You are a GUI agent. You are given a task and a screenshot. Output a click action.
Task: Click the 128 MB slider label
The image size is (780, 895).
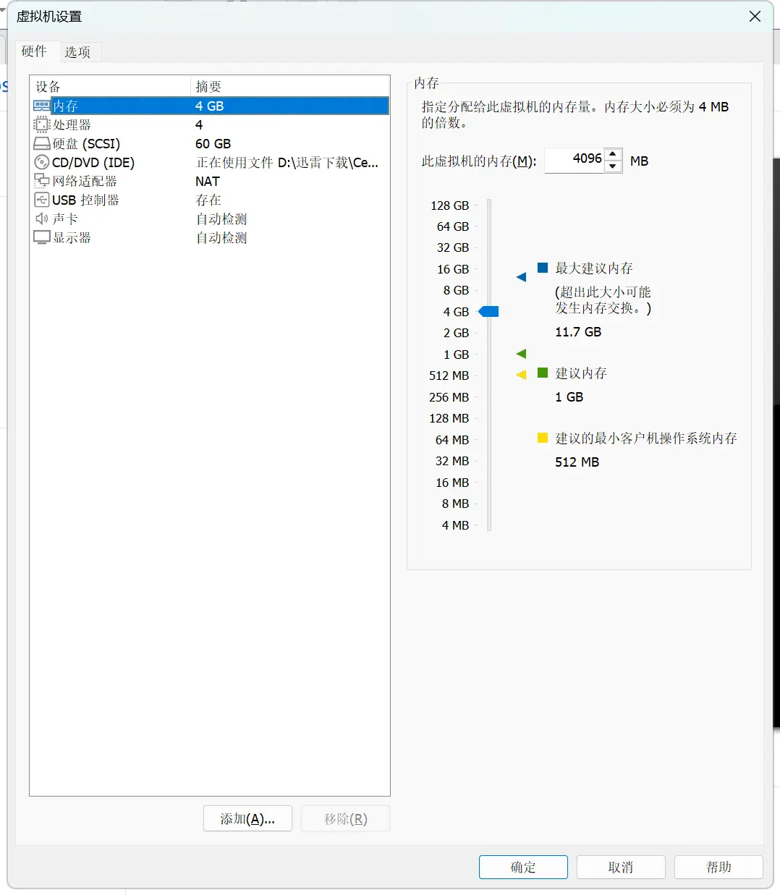(449, 418)
